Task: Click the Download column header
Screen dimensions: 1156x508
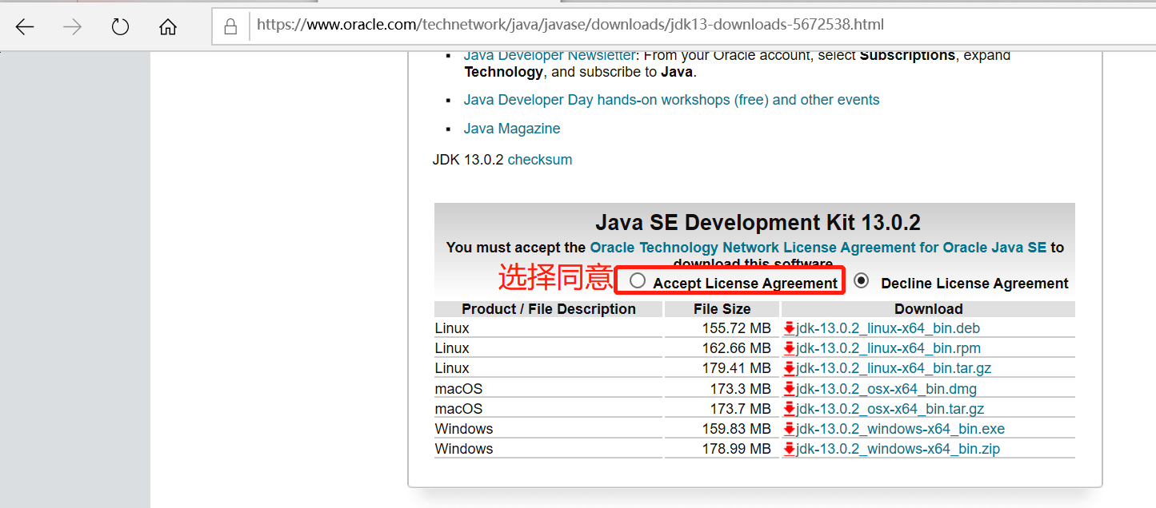Action: pos(928,309)
